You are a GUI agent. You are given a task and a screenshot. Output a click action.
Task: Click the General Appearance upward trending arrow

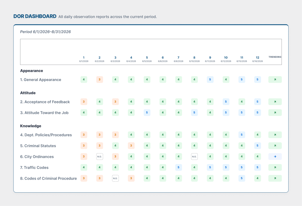point(275,80)
